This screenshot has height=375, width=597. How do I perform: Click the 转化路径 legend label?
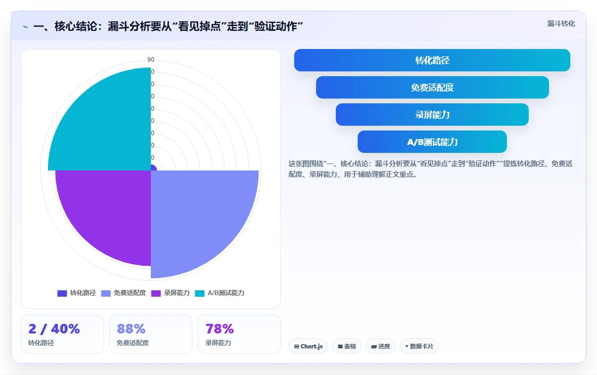83,293
